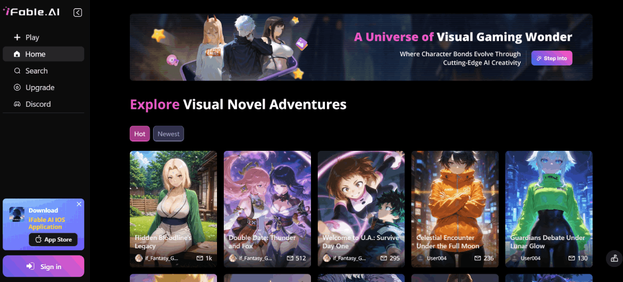This screenshot has width=623, height=282.
Task: Click the Step Into button
Action: [552, 58]
